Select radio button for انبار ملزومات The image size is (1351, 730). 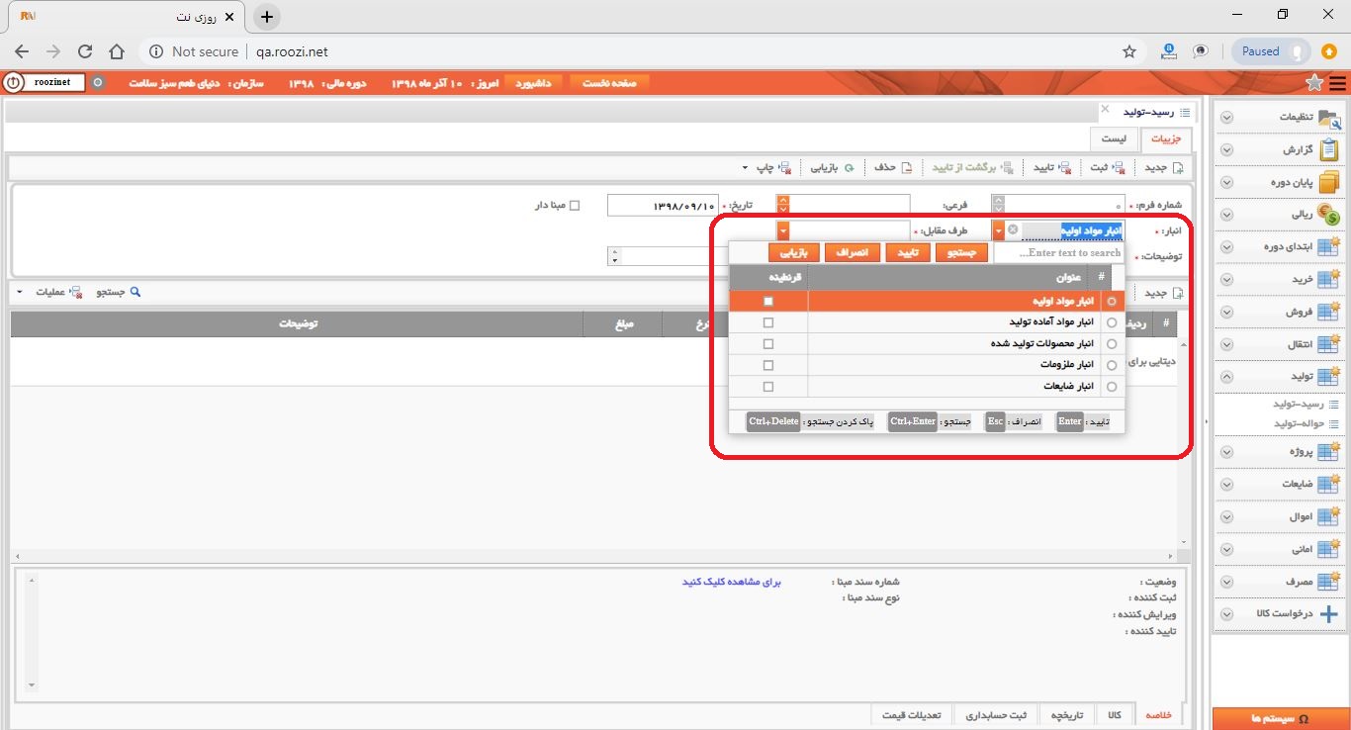[1112, 365]
